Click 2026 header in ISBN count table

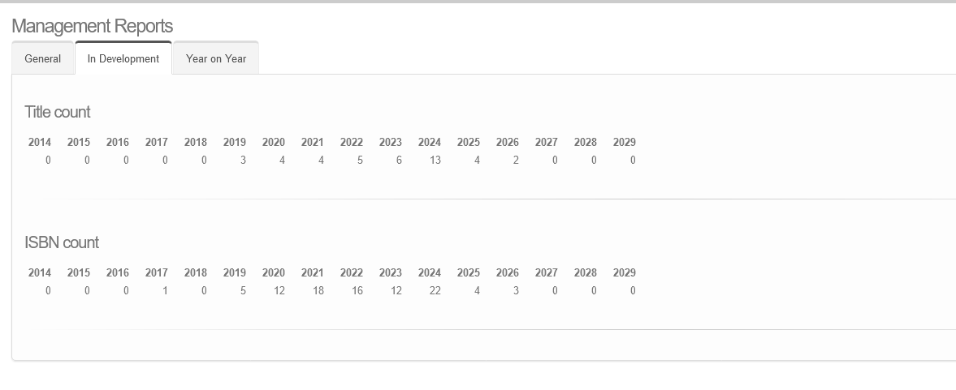[508, 272]
